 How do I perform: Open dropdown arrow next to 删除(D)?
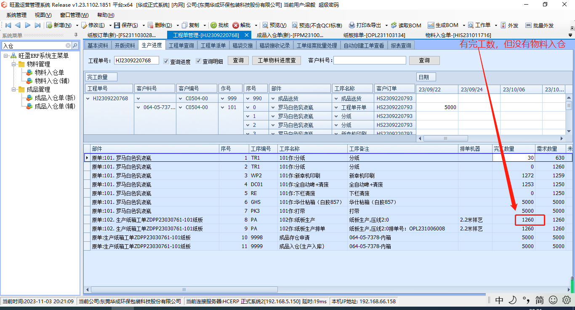tap(177, 25)
